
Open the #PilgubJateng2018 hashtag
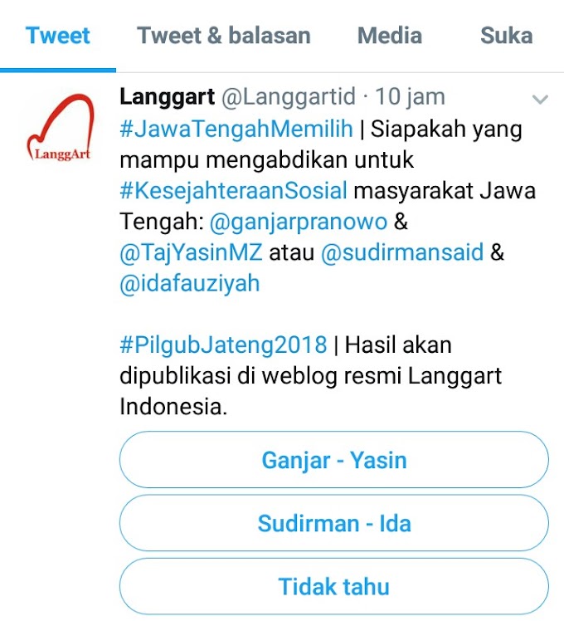(223, 345)
